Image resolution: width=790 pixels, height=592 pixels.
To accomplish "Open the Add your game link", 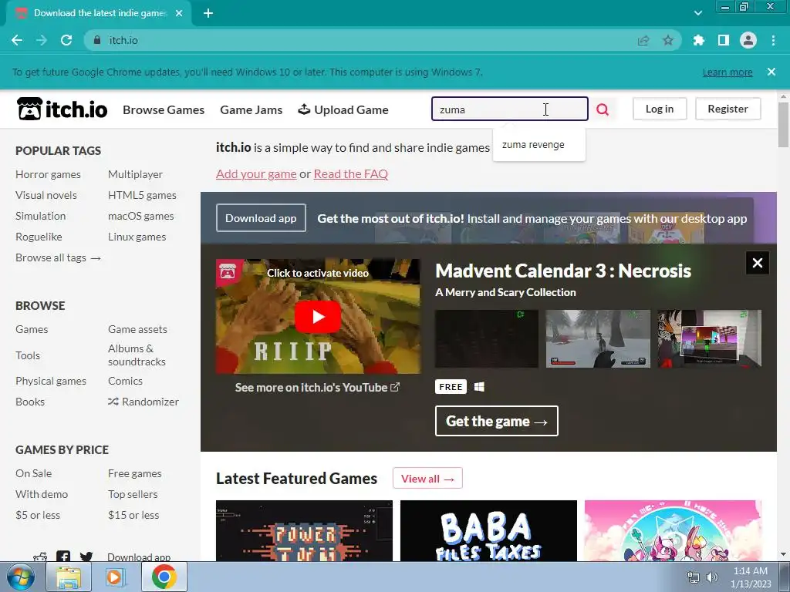I will [x=256, y=173].
